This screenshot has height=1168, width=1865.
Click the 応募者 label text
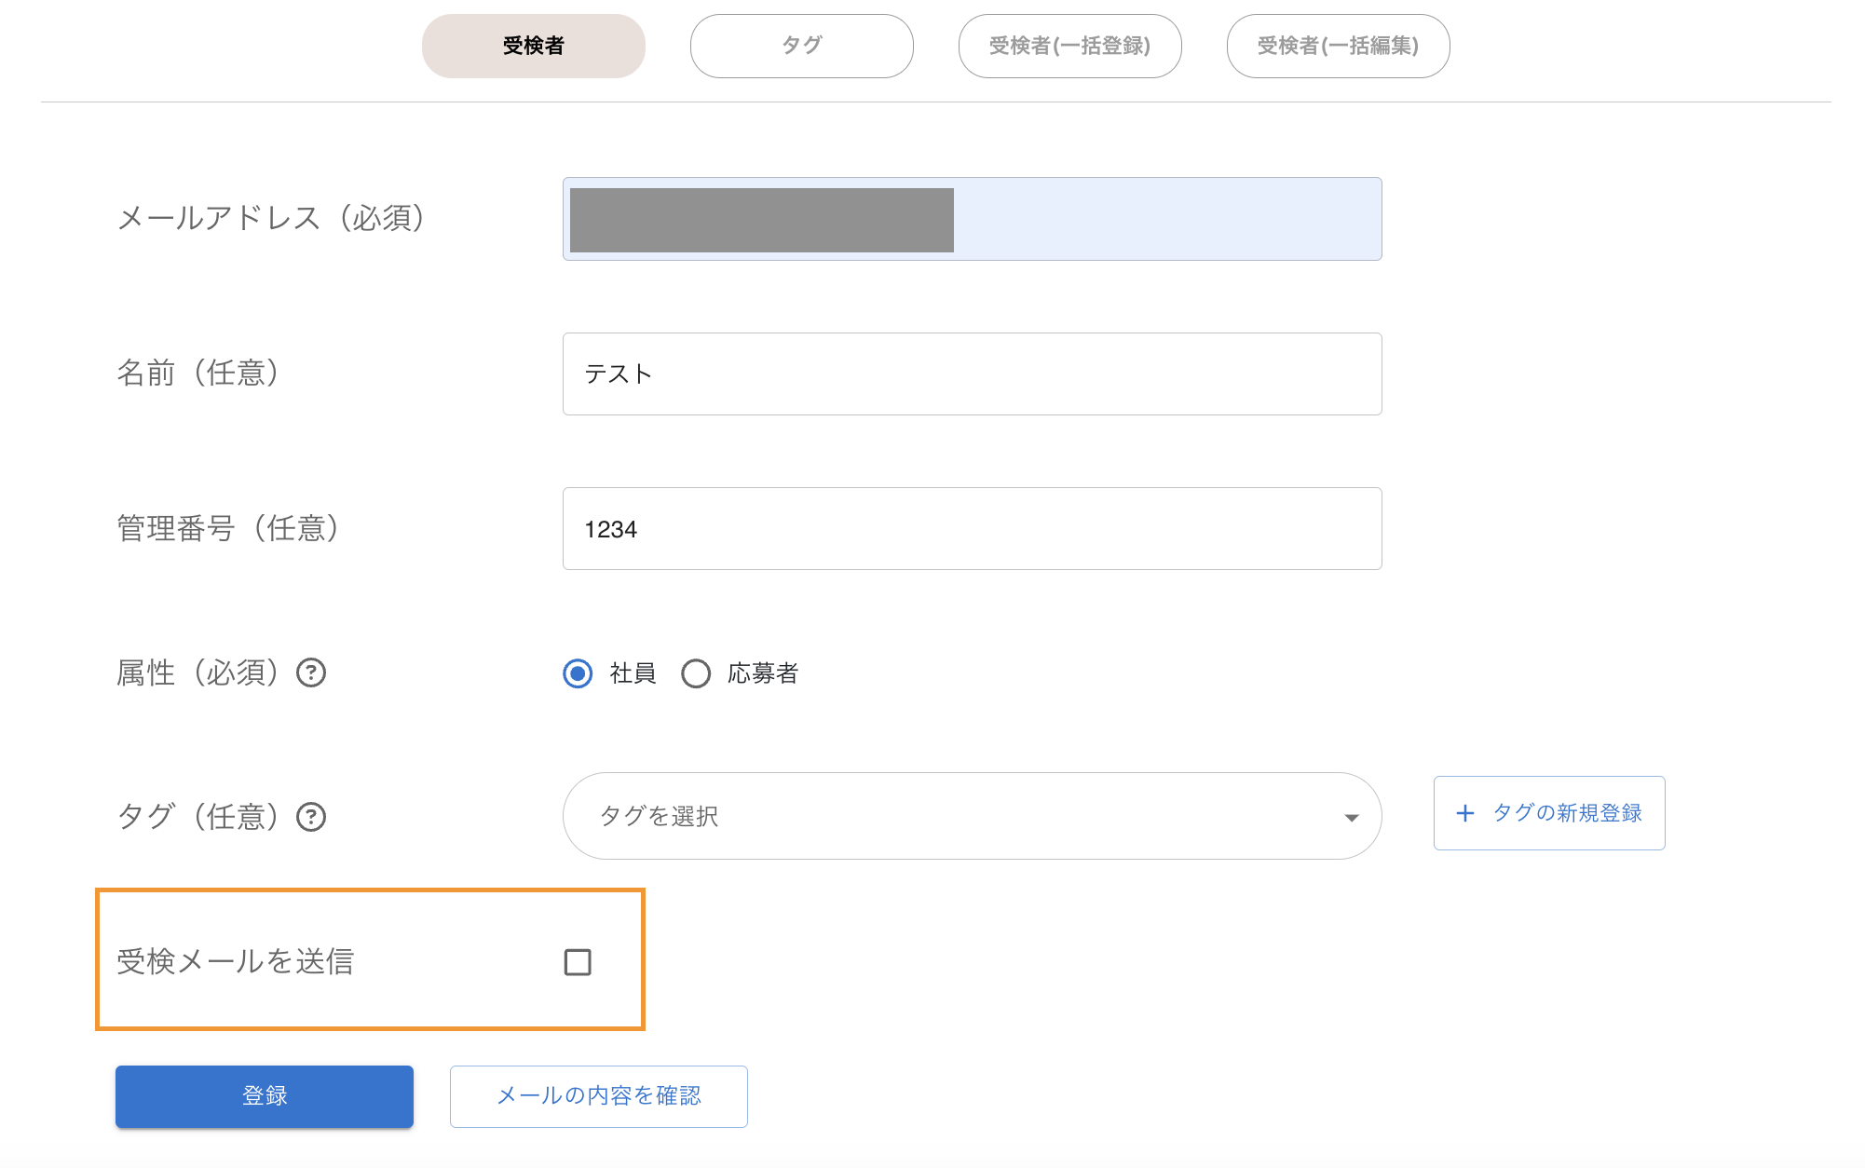[763, 673]
